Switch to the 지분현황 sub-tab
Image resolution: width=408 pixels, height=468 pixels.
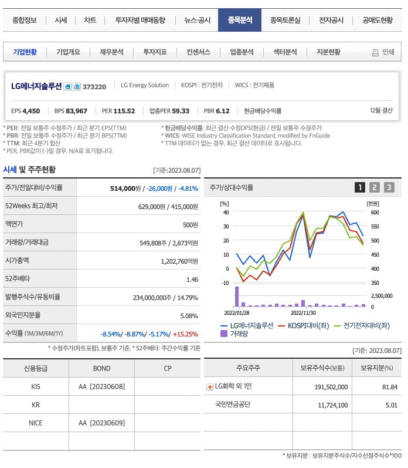pyautogui.click(x=328, y=52)
